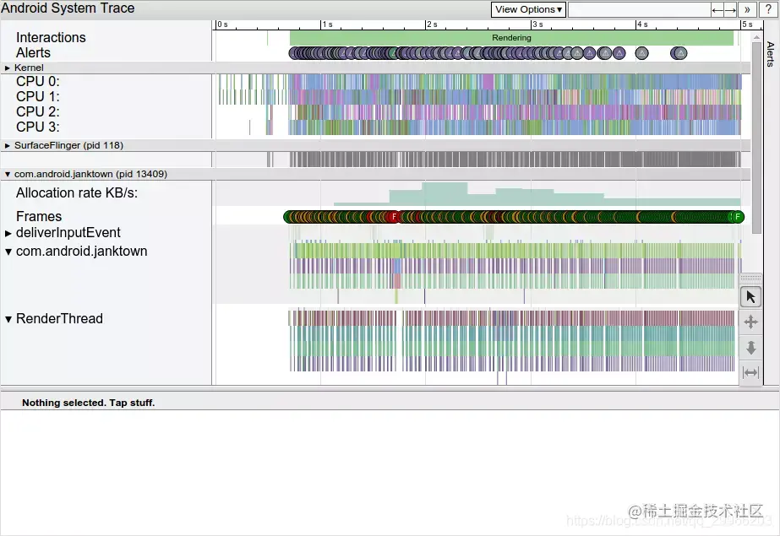Collapse the com.android.janktown (pid 13409) process

[8, 175]
